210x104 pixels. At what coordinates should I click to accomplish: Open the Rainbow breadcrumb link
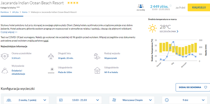pos(5,12)
